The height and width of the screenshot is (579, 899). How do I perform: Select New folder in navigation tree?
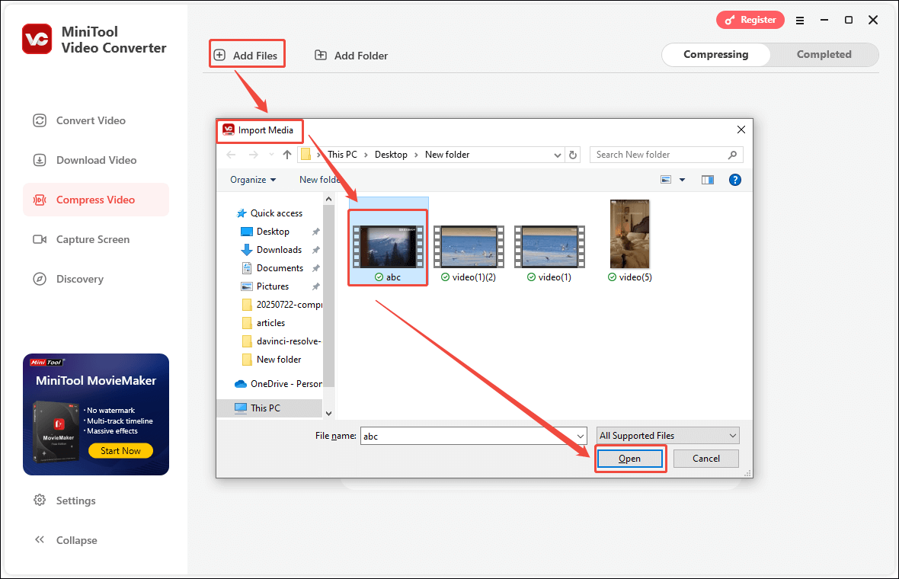279,360
